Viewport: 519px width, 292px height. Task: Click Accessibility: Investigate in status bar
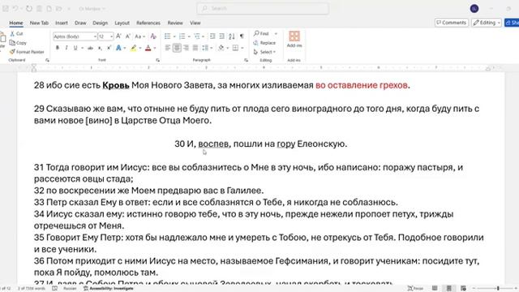pyautogui.click(x=108, y=289)
